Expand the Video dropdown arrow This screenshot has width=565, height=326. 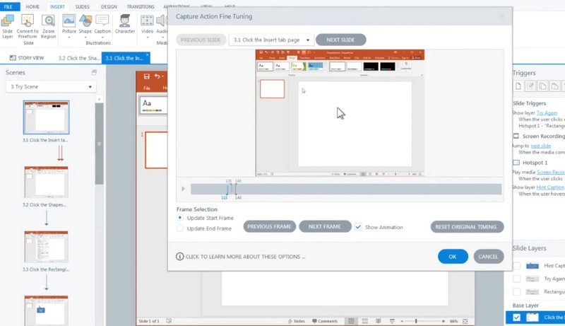pyautogui.click(x=147, y=37)
